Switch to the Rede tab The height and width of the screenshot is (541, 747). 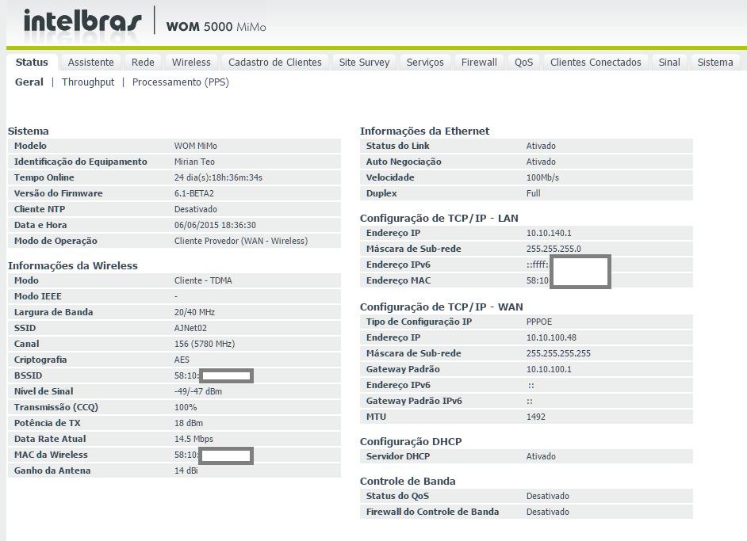click(x=143, y=63)
